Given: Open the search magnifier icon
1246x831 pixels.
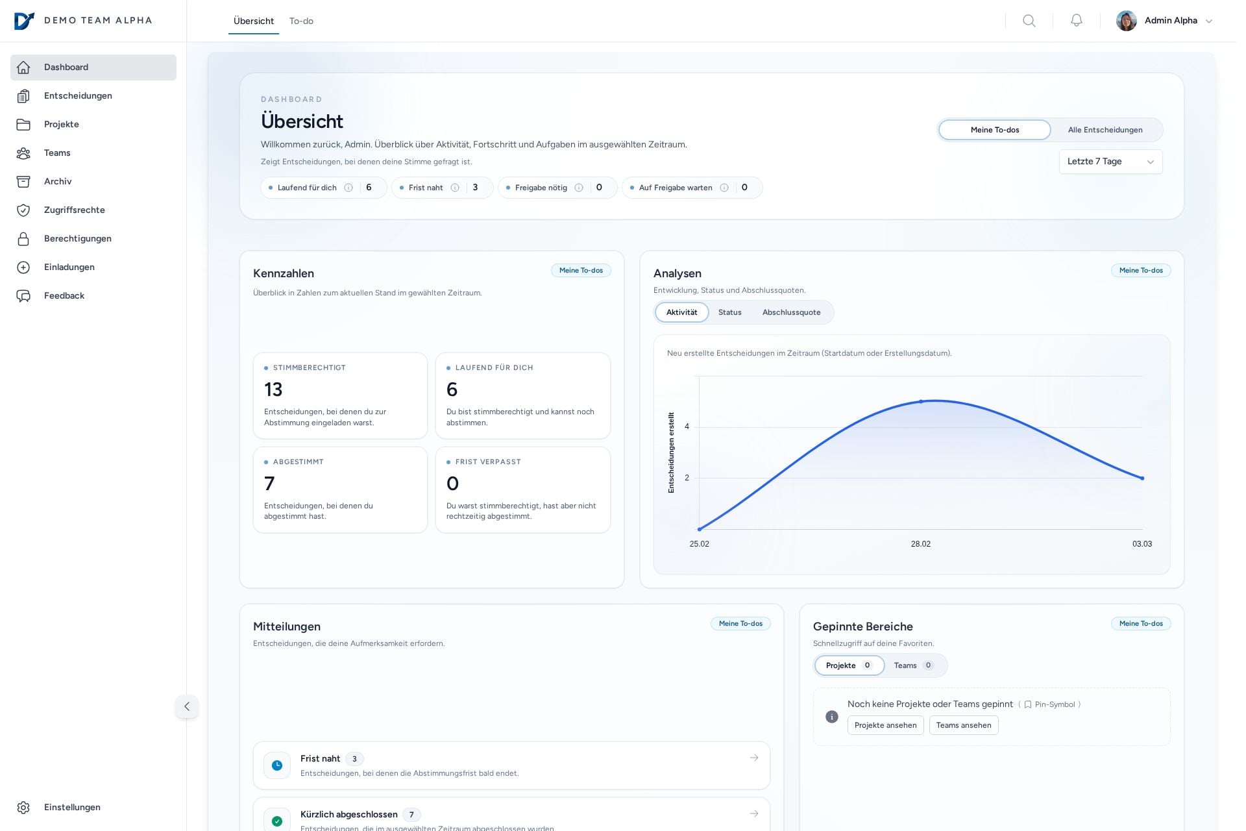Looking at the screenshot, I should click(x=1029, y=21).
